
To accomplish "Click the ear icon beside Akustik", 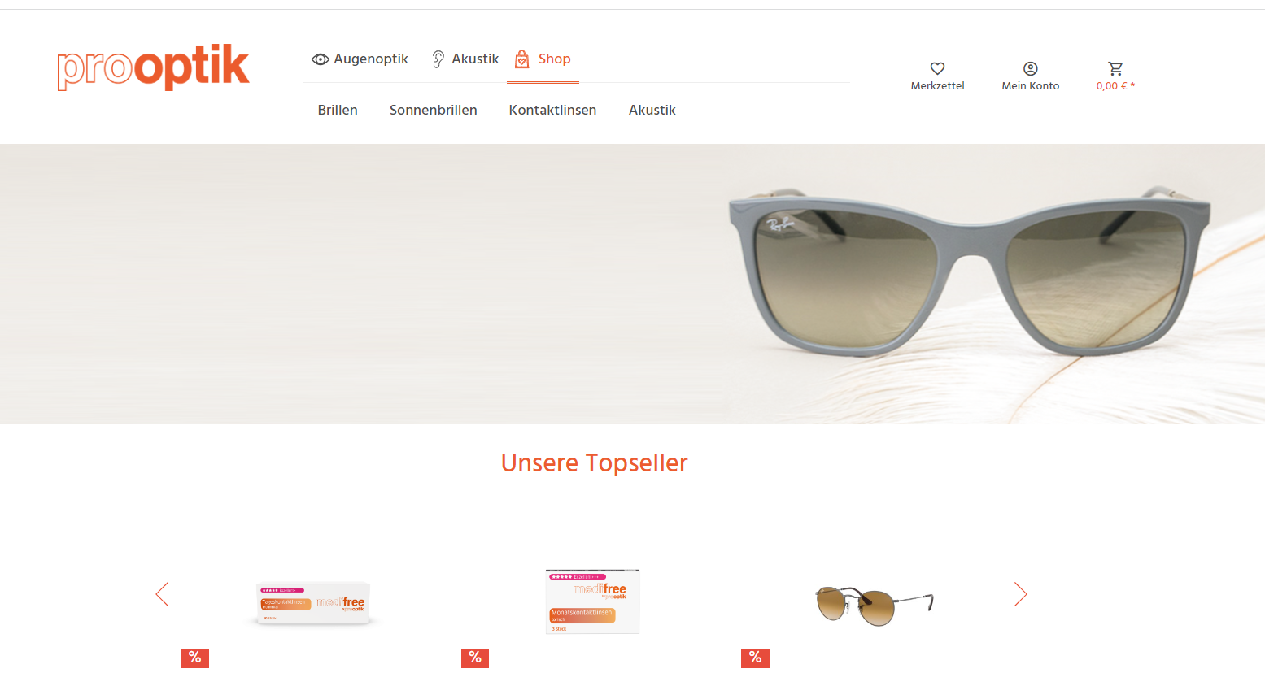I will point(438,59).
